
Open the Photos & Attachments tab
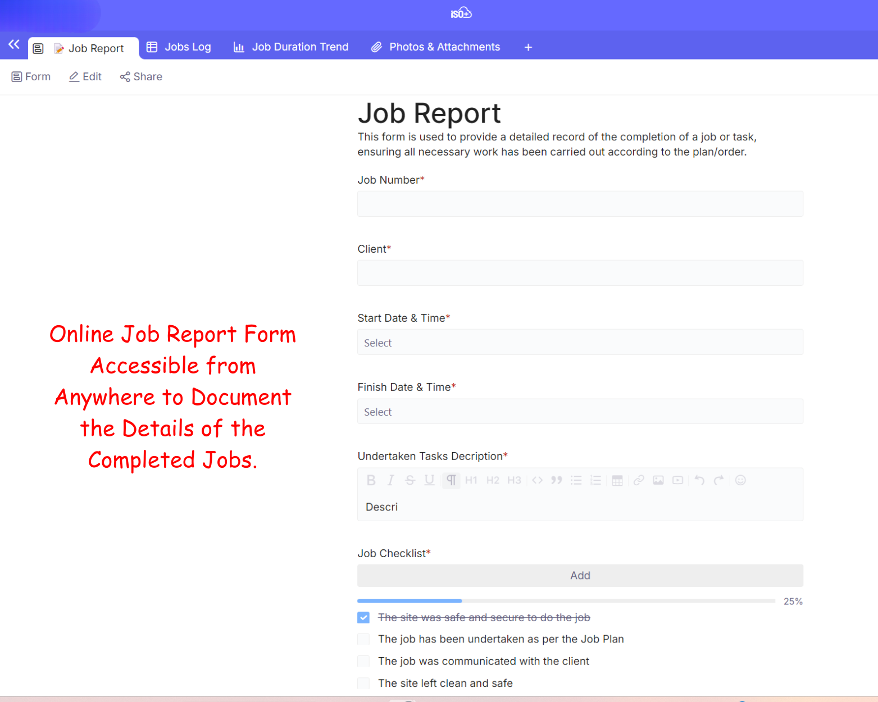pos(435,47)
